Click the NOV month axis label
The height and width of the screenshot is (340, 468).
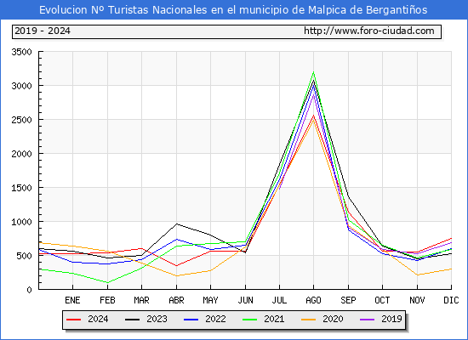point(417,300)
